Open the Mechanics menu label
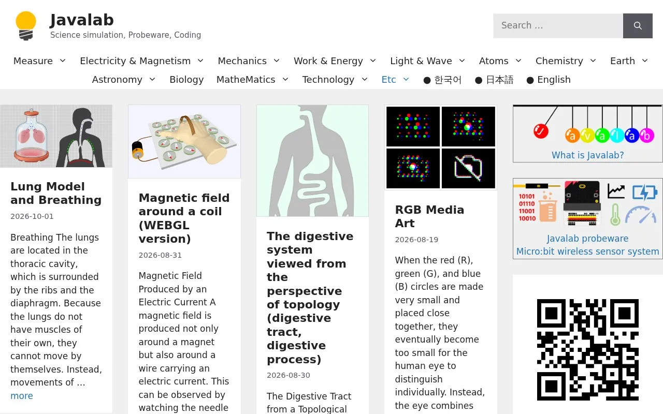The image size is (663, 414). pyautogui.click(x=242, y=61)
